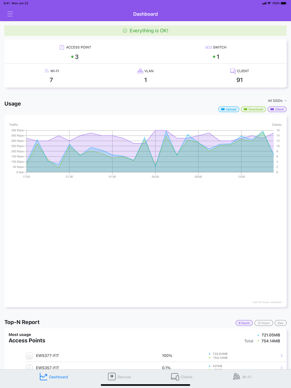
Task: Toggle the Download series in chart
Action: click(253, 109)
